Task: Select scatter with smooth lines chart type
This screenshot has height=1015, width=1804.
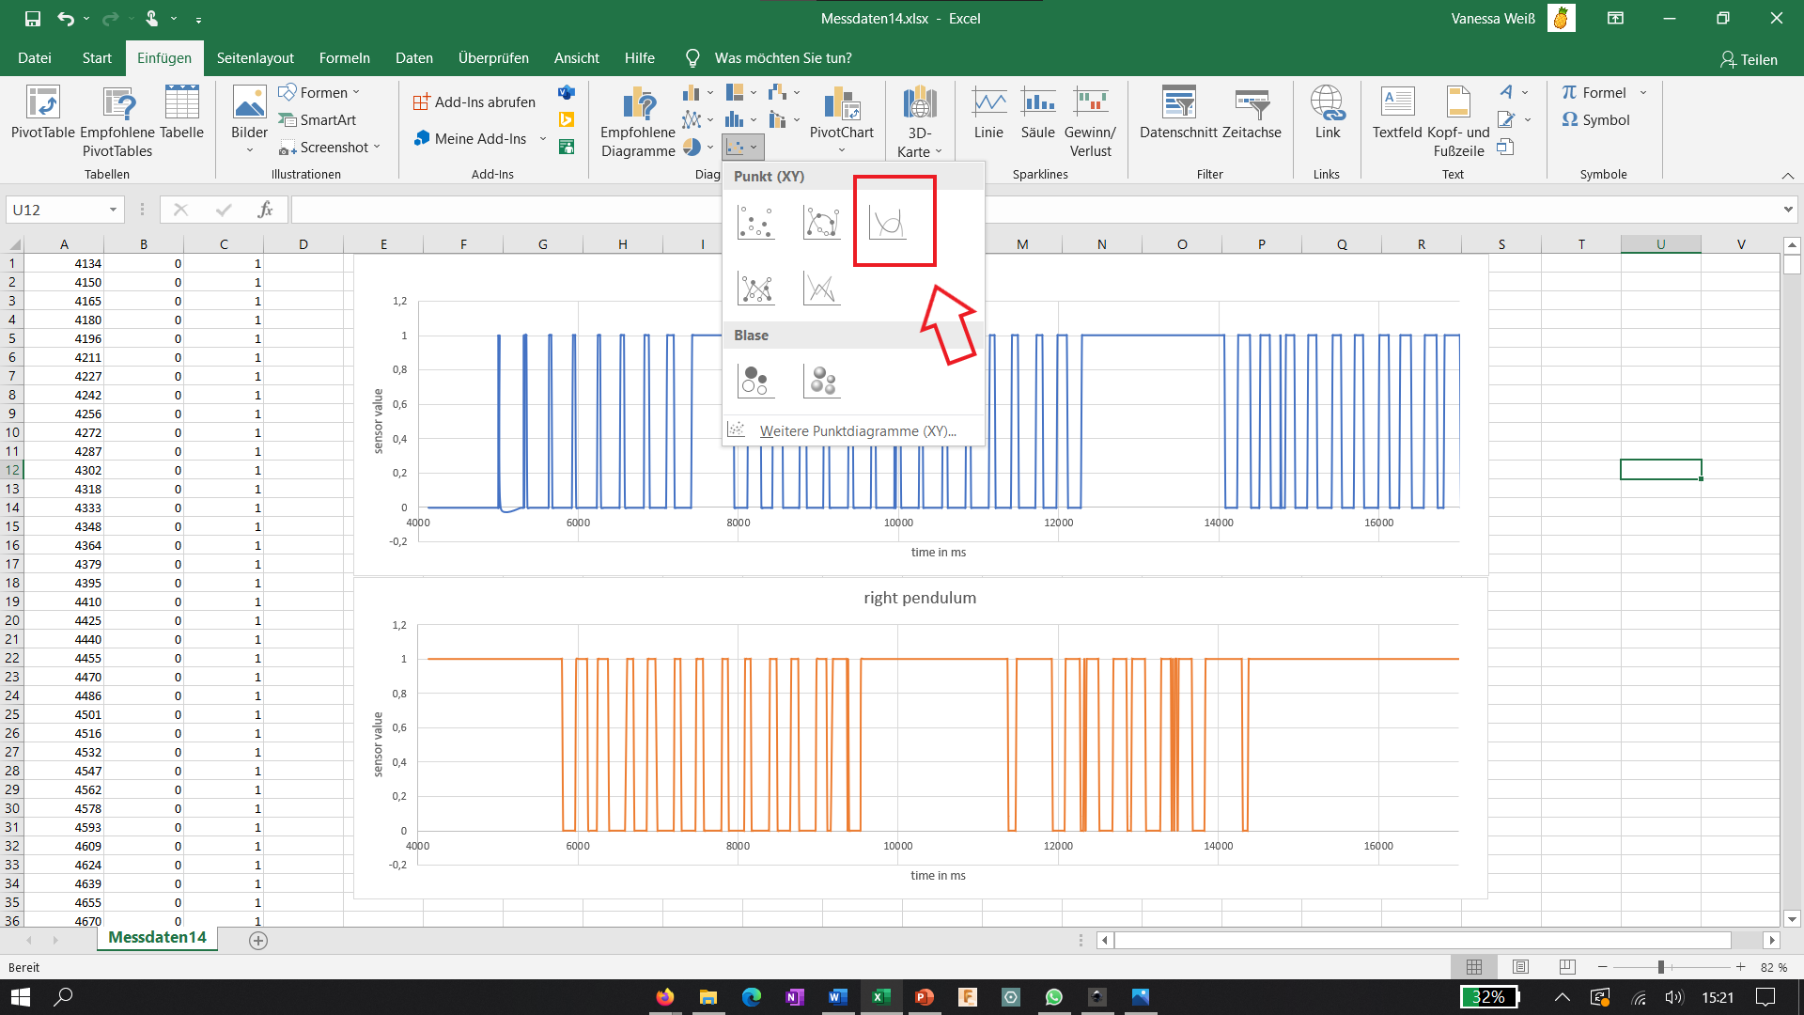Action: click(x=888, y=223)
